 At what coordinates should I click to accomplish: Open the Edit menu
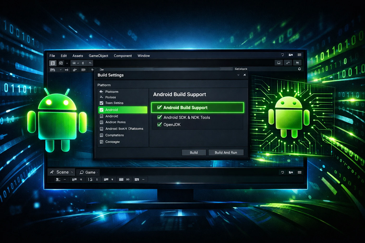(x=64, y=56)
